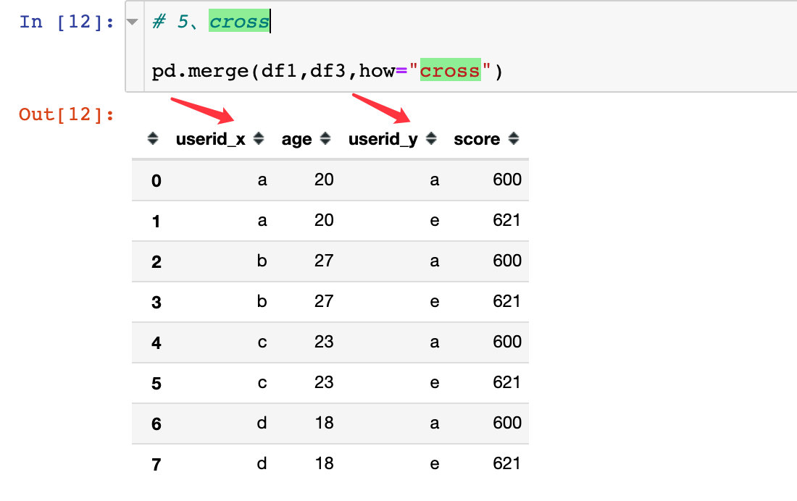This screenshot has height=501, width=797.
Task: Click the '# 5、cross' comment line
Action: point(211,22)
